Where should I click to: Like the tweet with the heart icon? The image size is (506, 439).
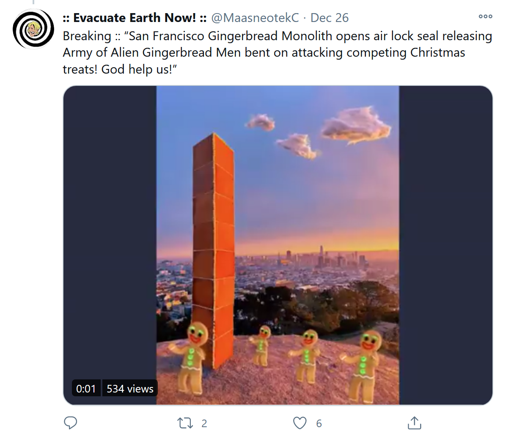(300, 423)
